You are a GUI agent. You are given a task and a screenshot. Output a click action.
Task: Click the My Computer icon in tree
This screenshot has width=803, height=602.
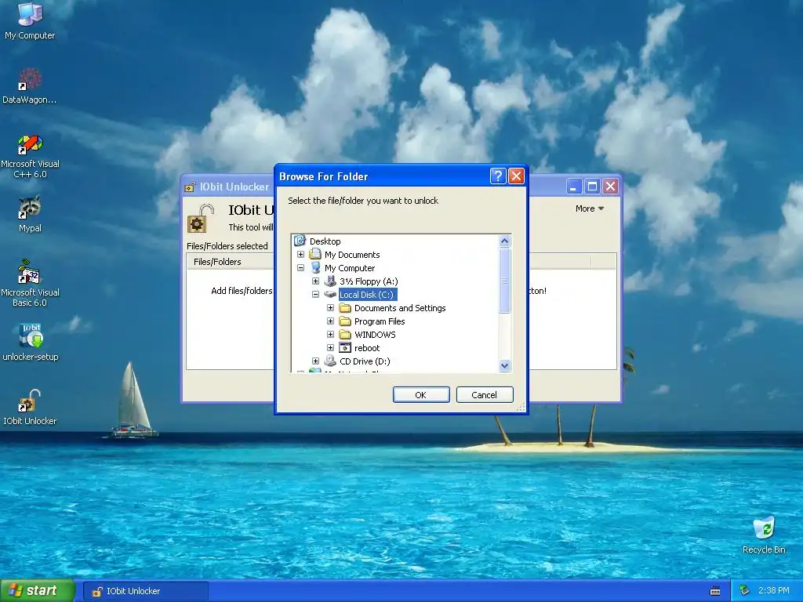(315, 268)
